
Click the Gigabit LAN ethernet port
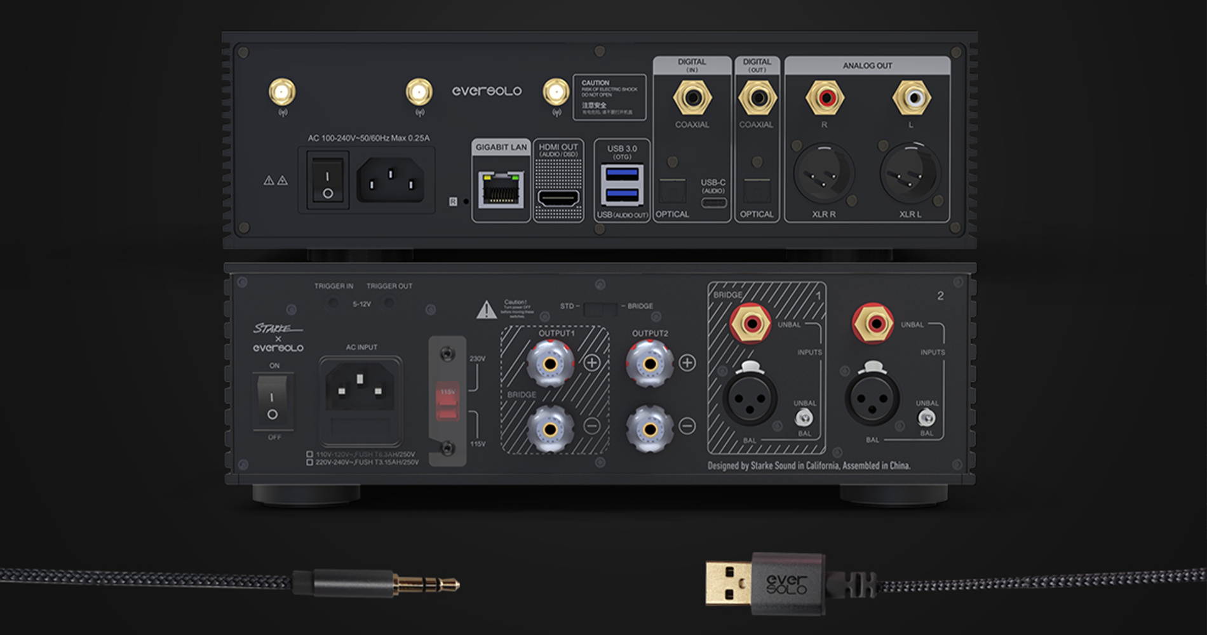click(x=501, y=189)
